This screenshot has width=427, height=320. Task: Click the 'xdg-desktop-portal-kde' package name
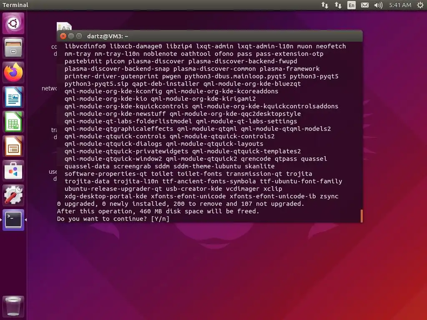click(105, 196)
